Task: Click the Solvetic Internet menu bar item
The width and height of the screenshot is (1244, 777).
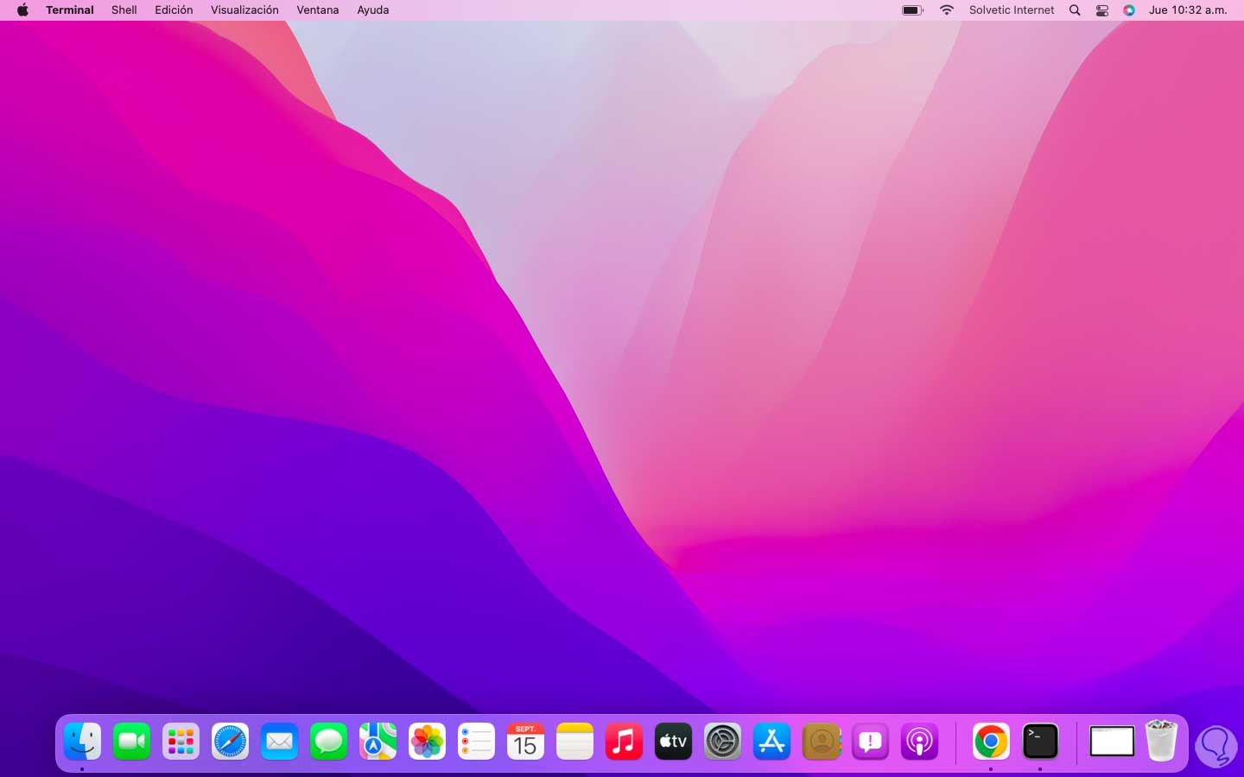Action: (x=1012, y=10)
